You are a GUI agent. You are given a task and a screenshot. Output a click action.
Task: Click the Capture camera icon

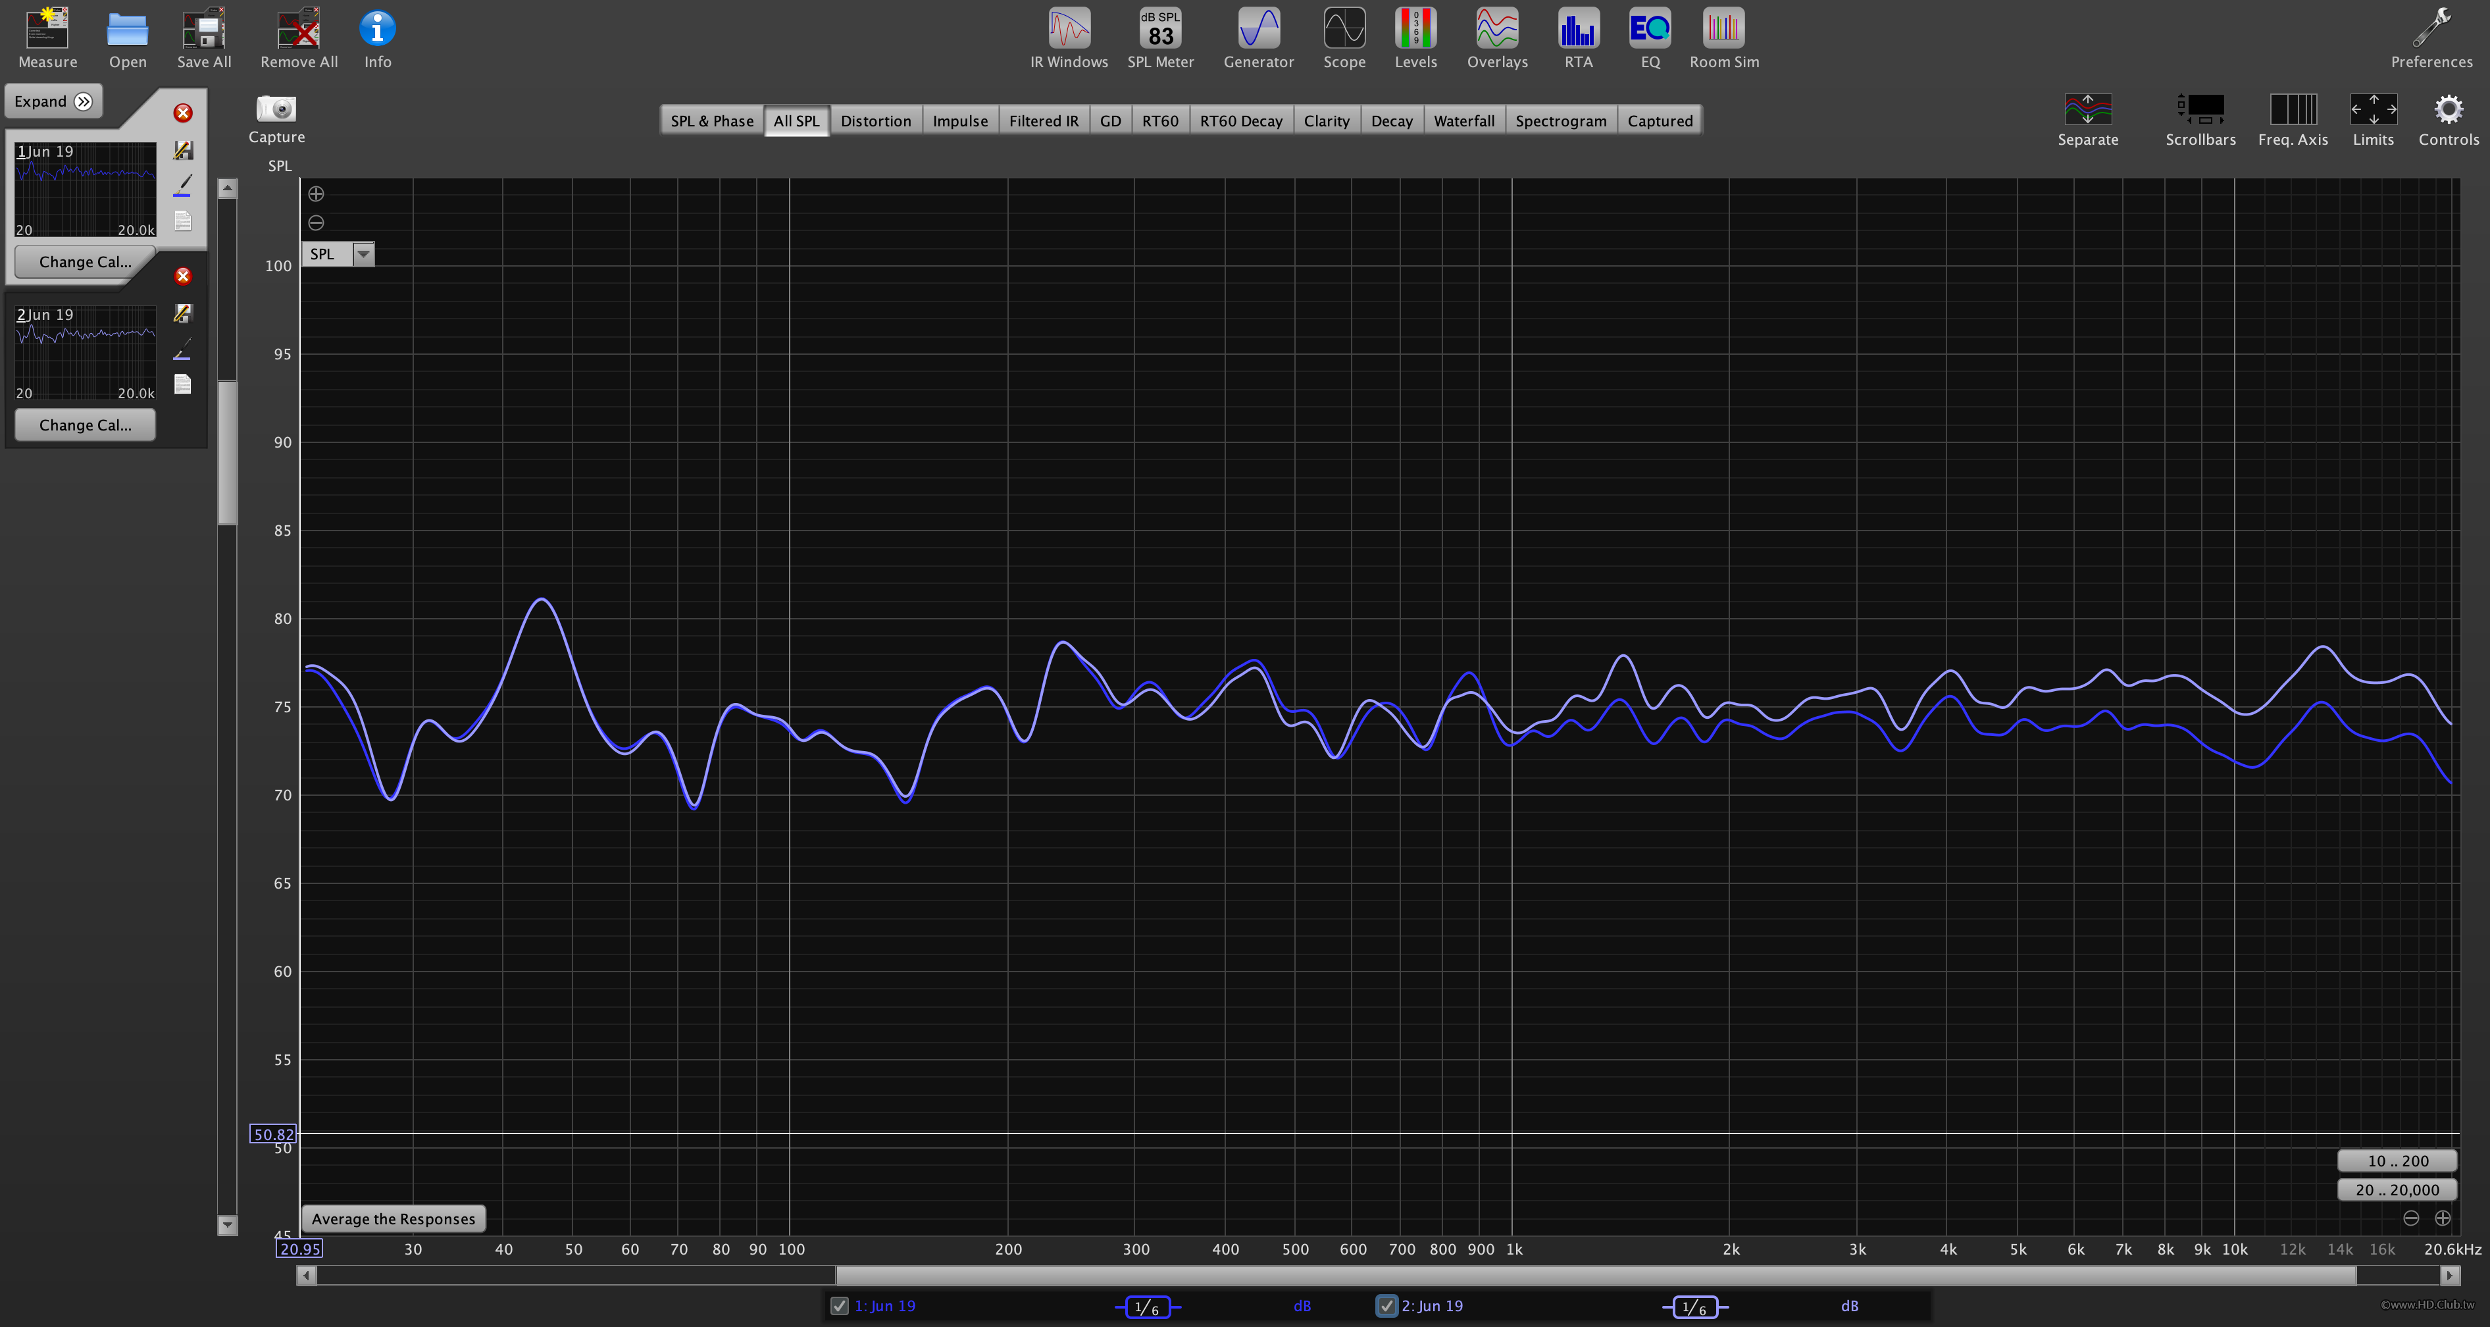point(276,109)
